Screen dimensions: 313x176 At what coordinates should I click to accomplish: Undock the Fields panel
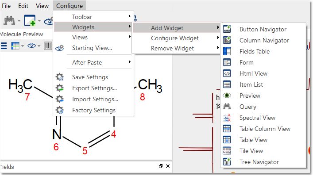coord(161,166)
